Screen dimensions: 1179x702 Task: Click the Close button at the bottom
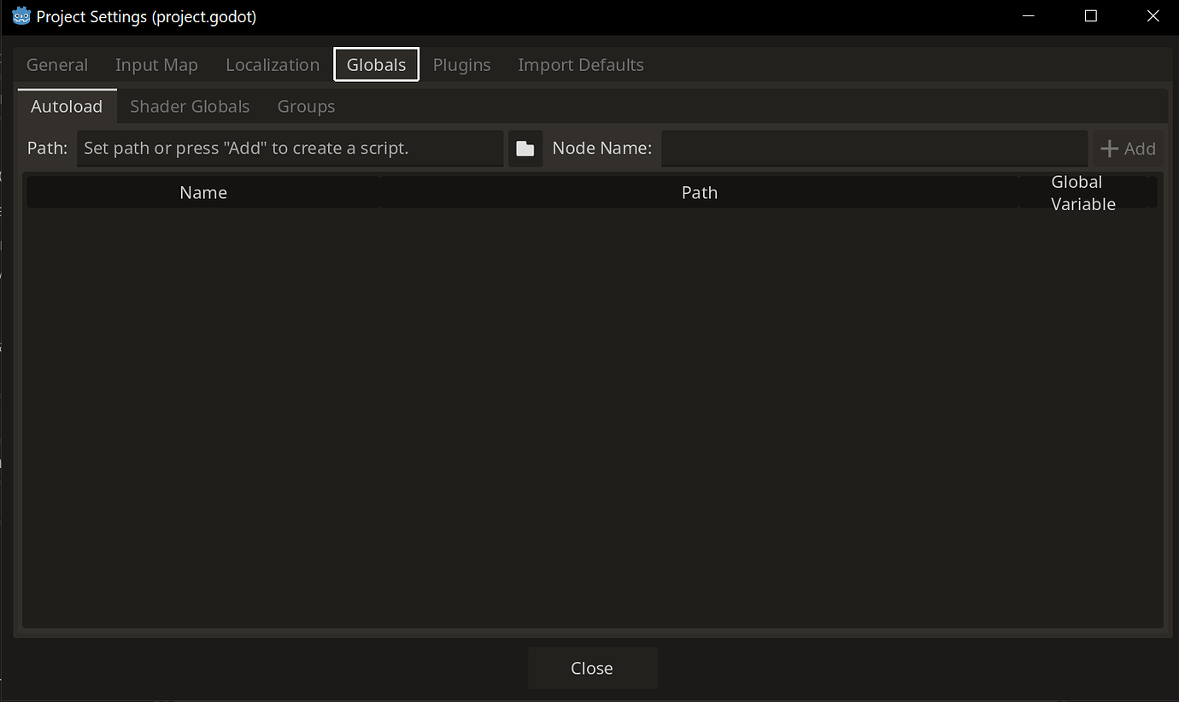(592, 668)
